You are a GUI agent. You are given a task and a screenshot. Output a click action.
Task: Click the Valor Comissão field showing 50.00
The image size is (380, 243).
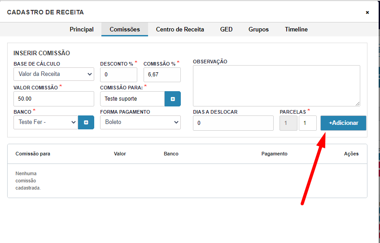click(x=54, y=99)
